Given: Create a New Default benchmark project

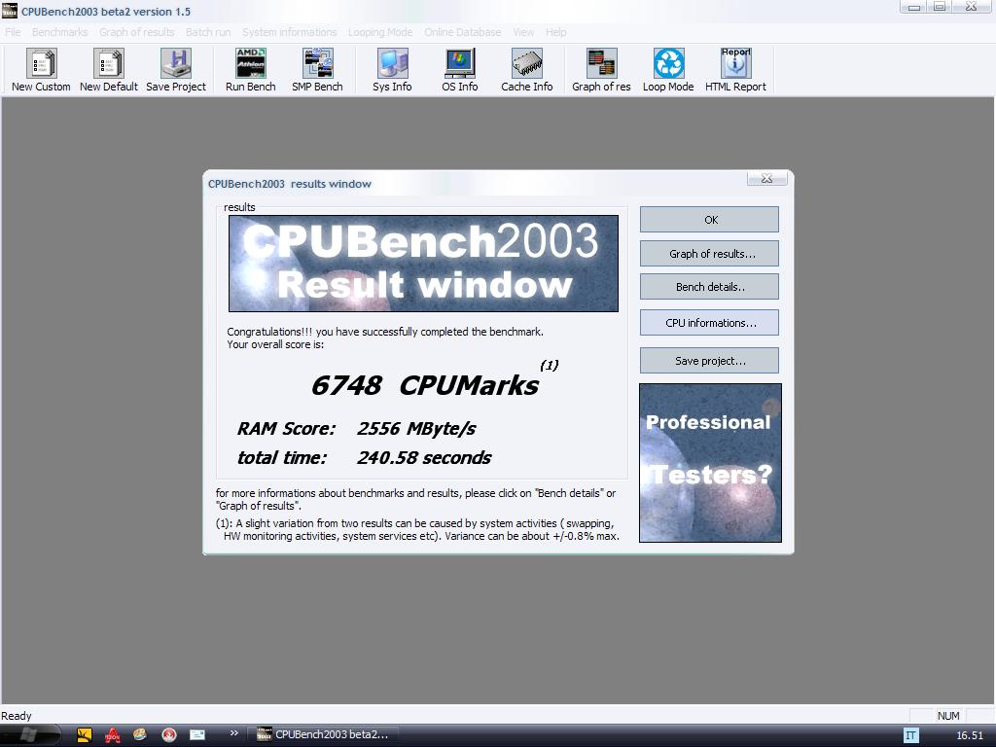Looking at the screenshot, I should [x=109, y=70].
